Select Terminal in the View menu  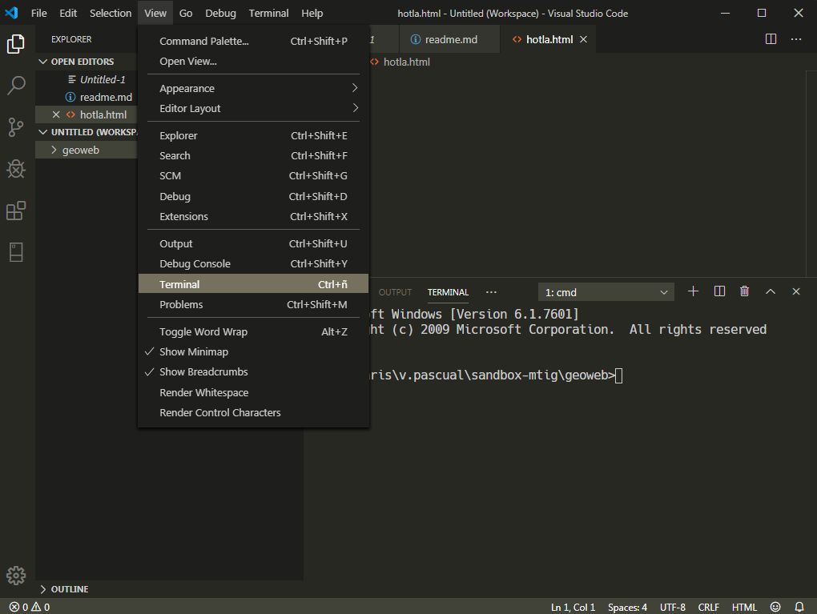click(x=253, y=284)
